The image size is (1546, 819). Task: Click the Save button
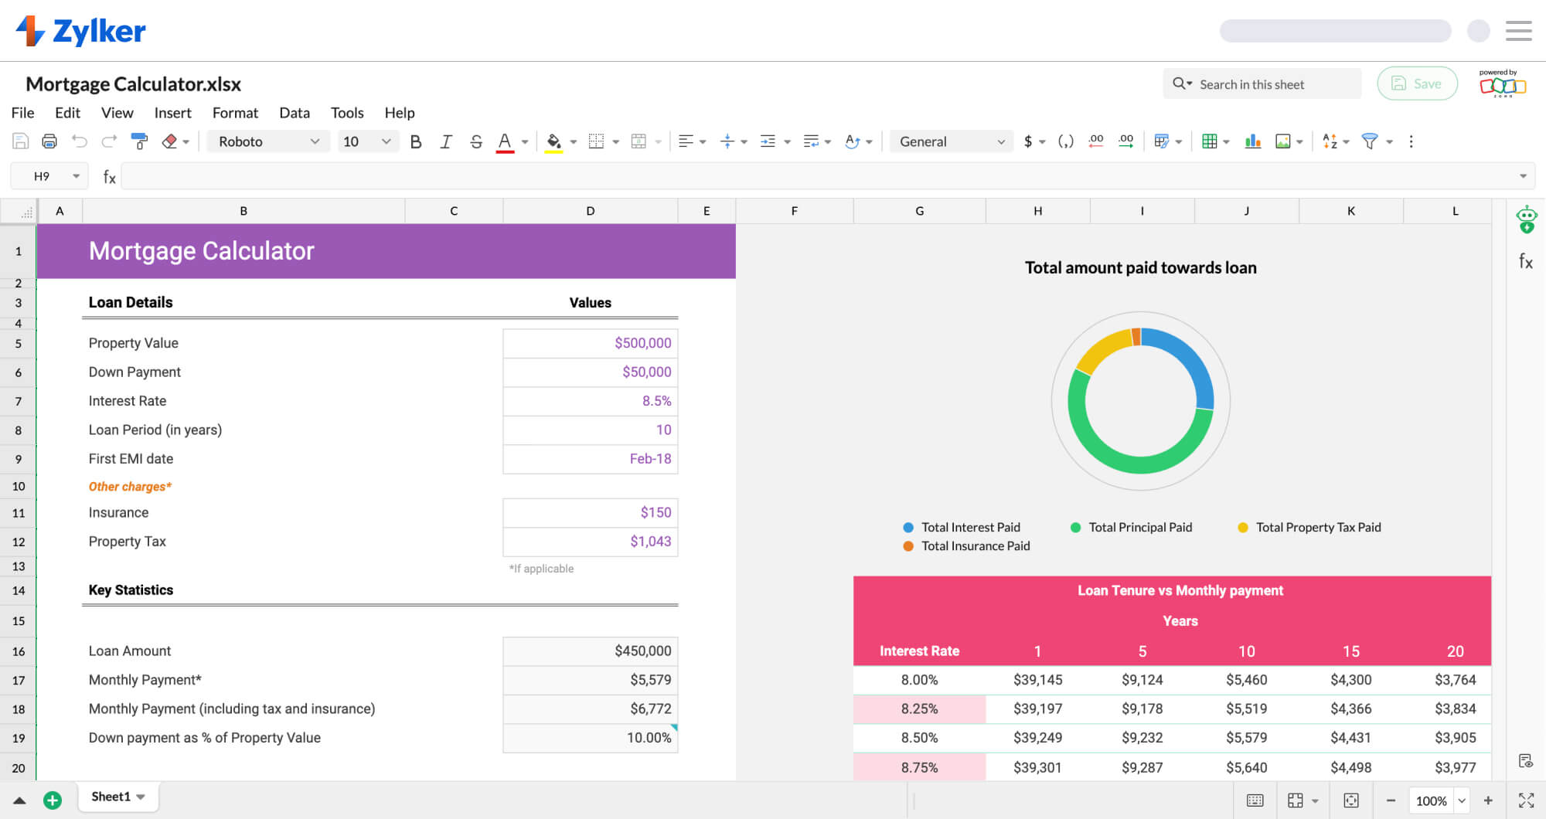point(1417,83)
